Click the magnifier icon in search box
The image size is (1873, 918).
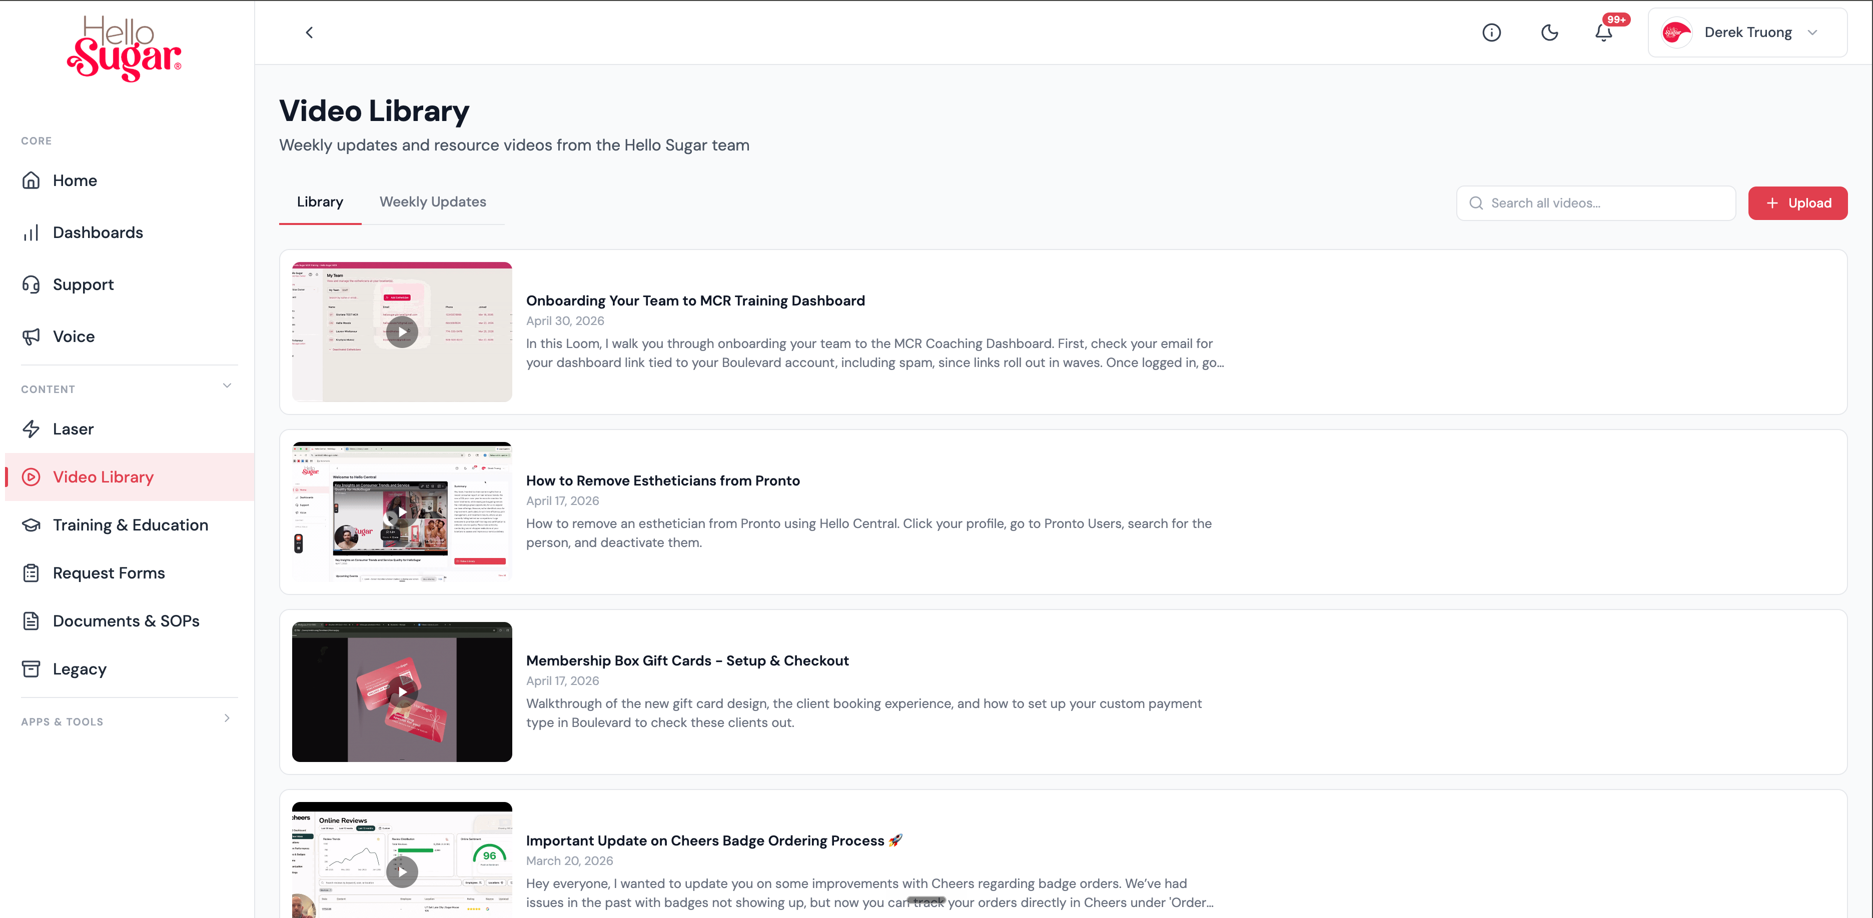click(x=1476, y=203)
